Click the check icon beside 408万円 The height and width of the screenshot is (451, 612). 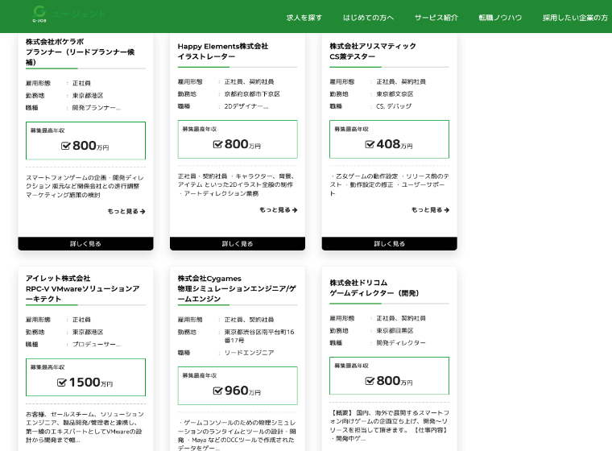(370, 144)
